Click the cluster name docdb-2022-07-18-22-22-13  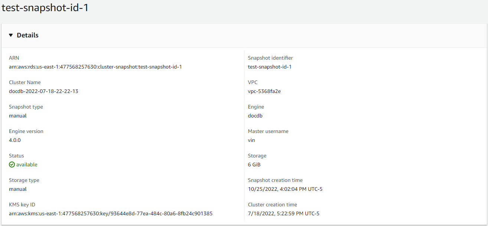click(43, 91)
